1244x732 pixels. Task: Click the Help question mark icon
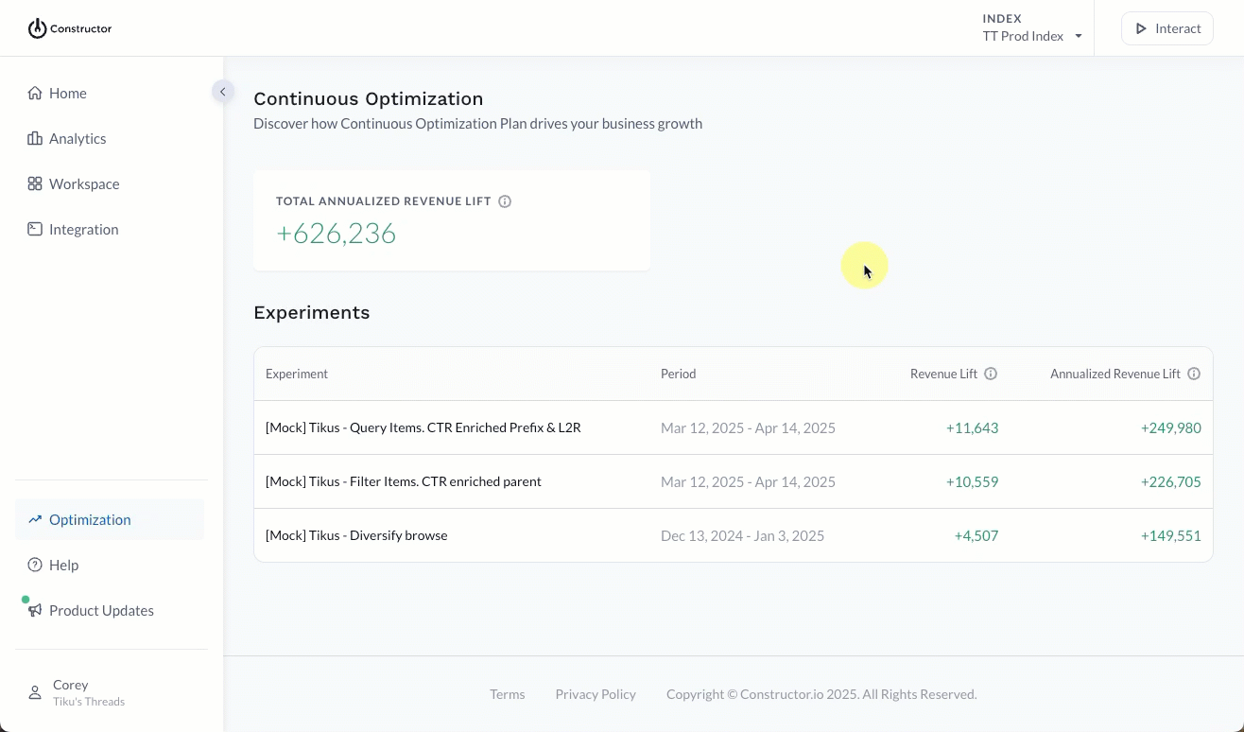click(35, 565)
